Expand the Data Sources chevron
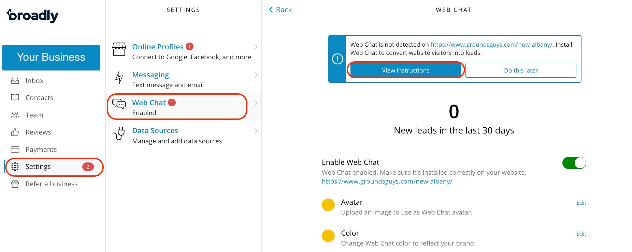Image resolution: width=632 pixels, height=252 pixels. click(x=256, y=131)
